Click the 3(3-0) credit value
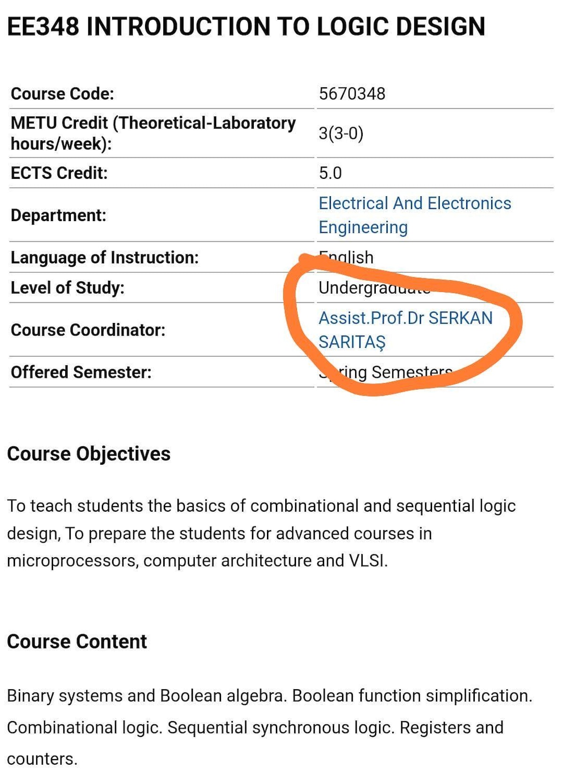Viewport: 563px width, 783px height. (x=341, y=133)
